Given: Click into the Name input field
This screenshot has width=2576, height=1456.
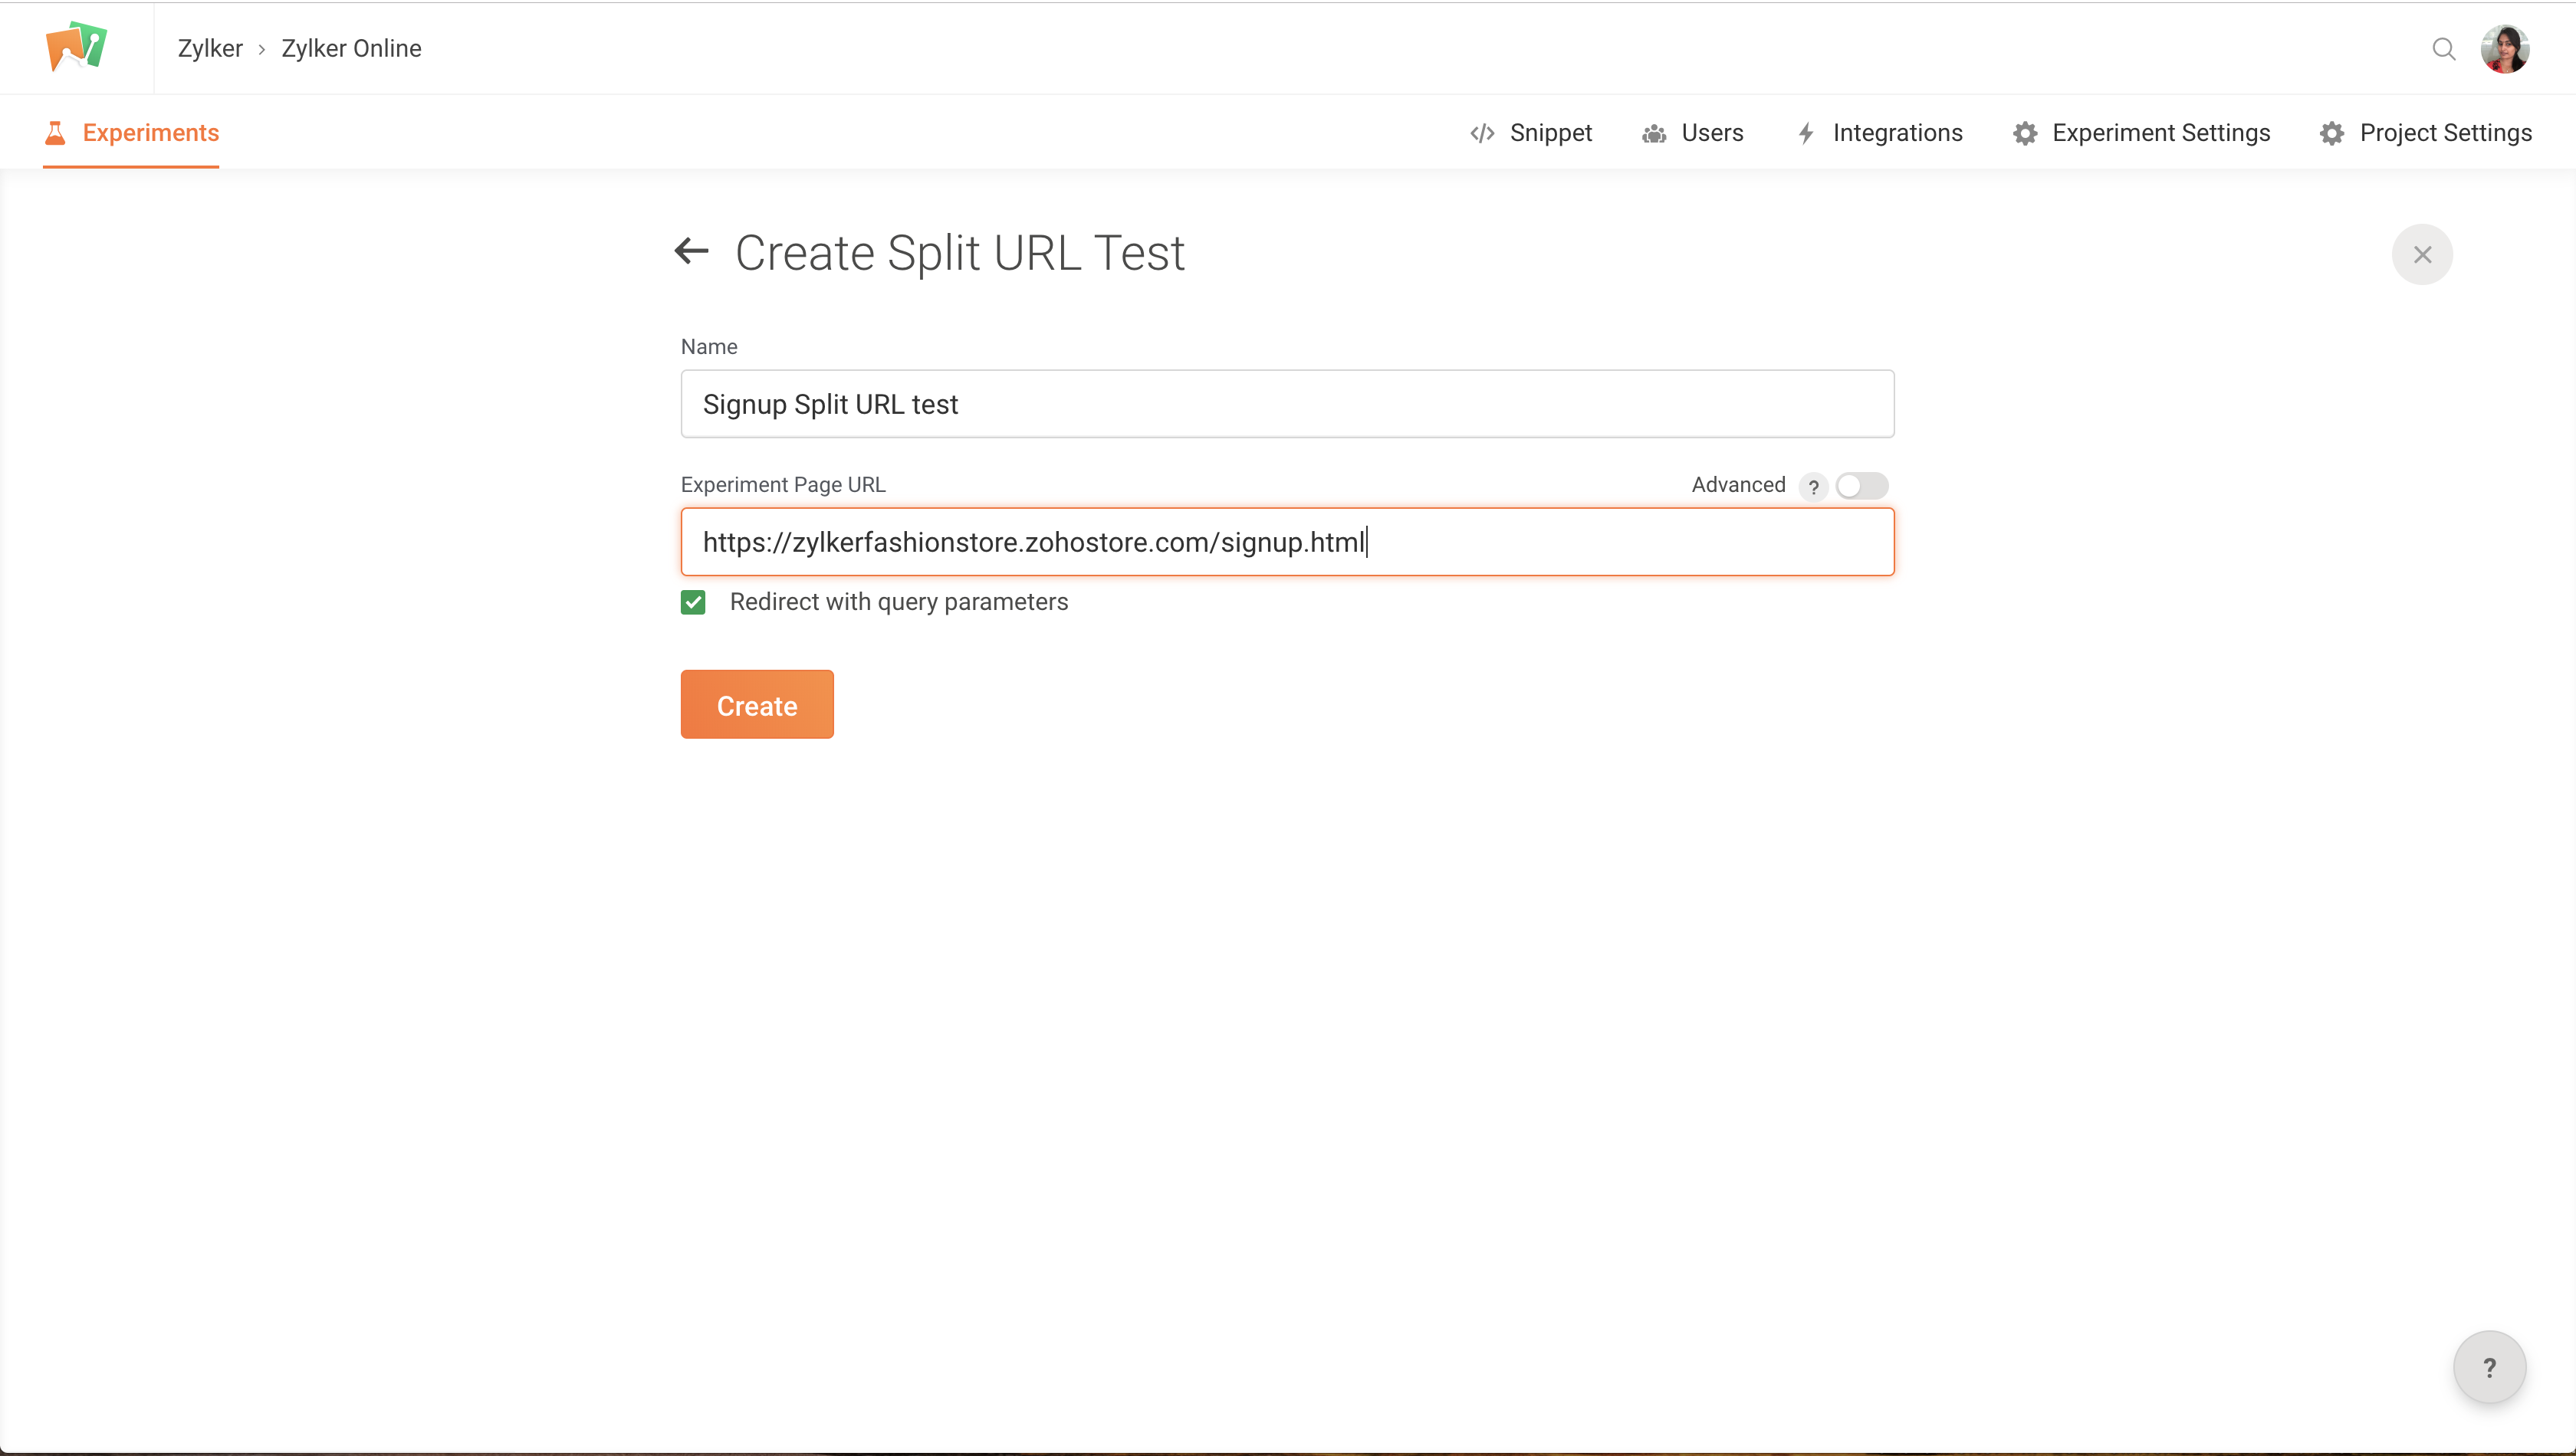Looking at the screenshot, I should pyautogui.click(x=1286, y=404).
